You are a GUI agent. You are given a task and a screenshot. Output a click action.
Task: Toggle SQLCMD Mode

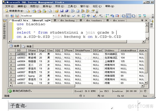point(117,16)
